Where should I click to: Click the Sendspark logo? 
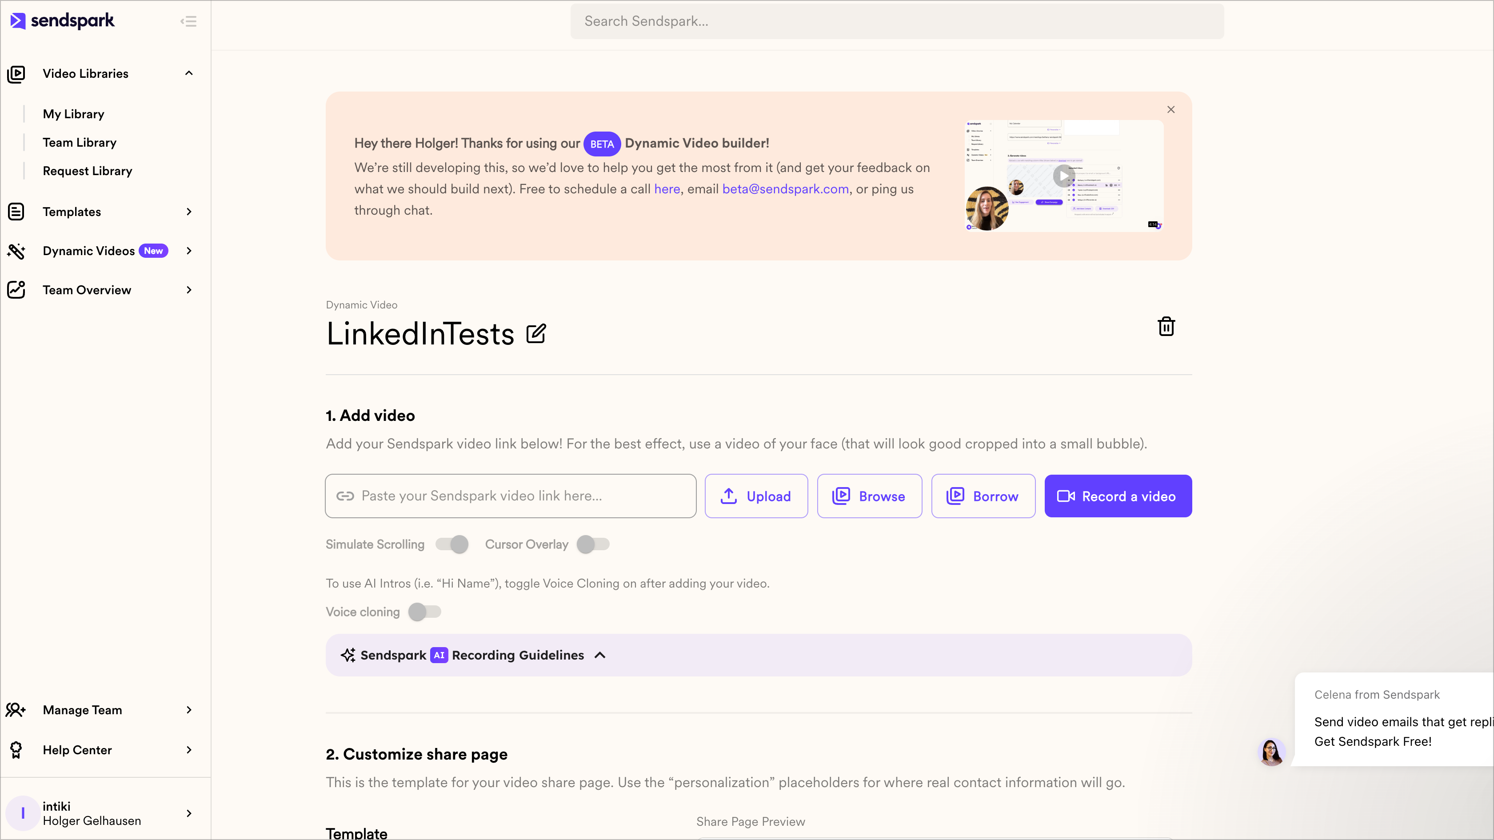pyautogui.click(x=63, y=21)
